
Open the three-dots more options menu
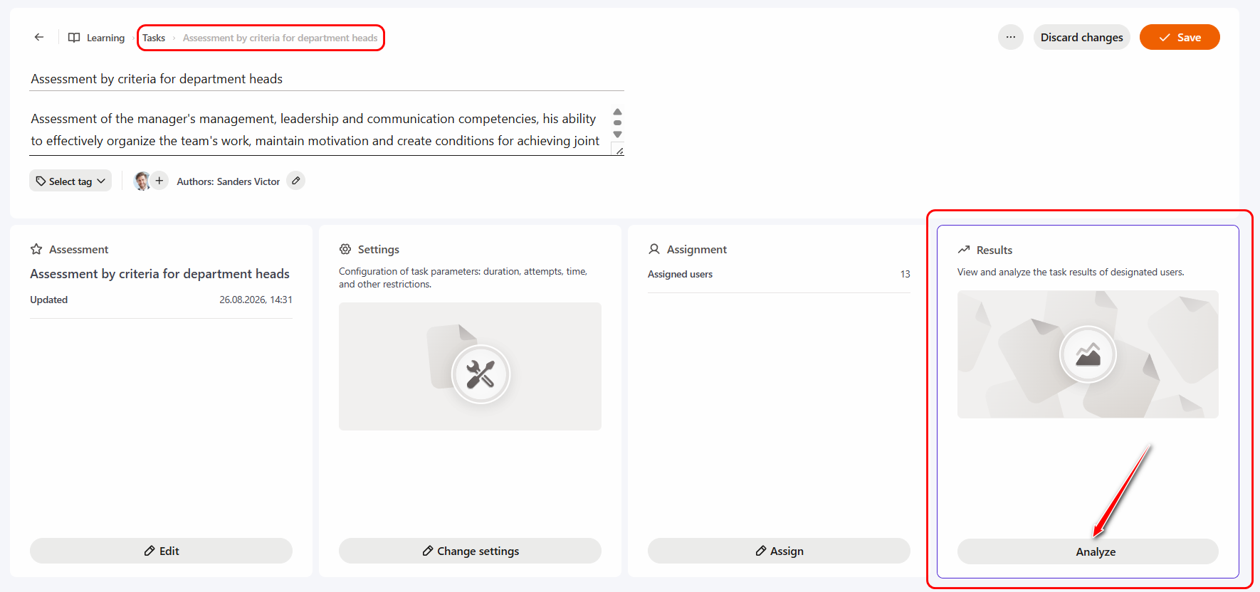coord(1011,37)
